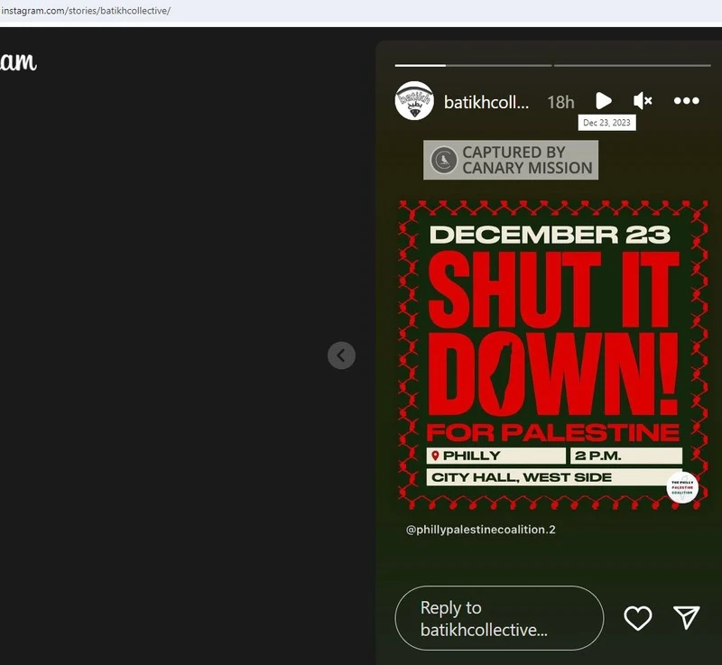The width and height of the screenshot is (722, 665).
Task: Click the browser address bar URL
Action: [86, 11]
